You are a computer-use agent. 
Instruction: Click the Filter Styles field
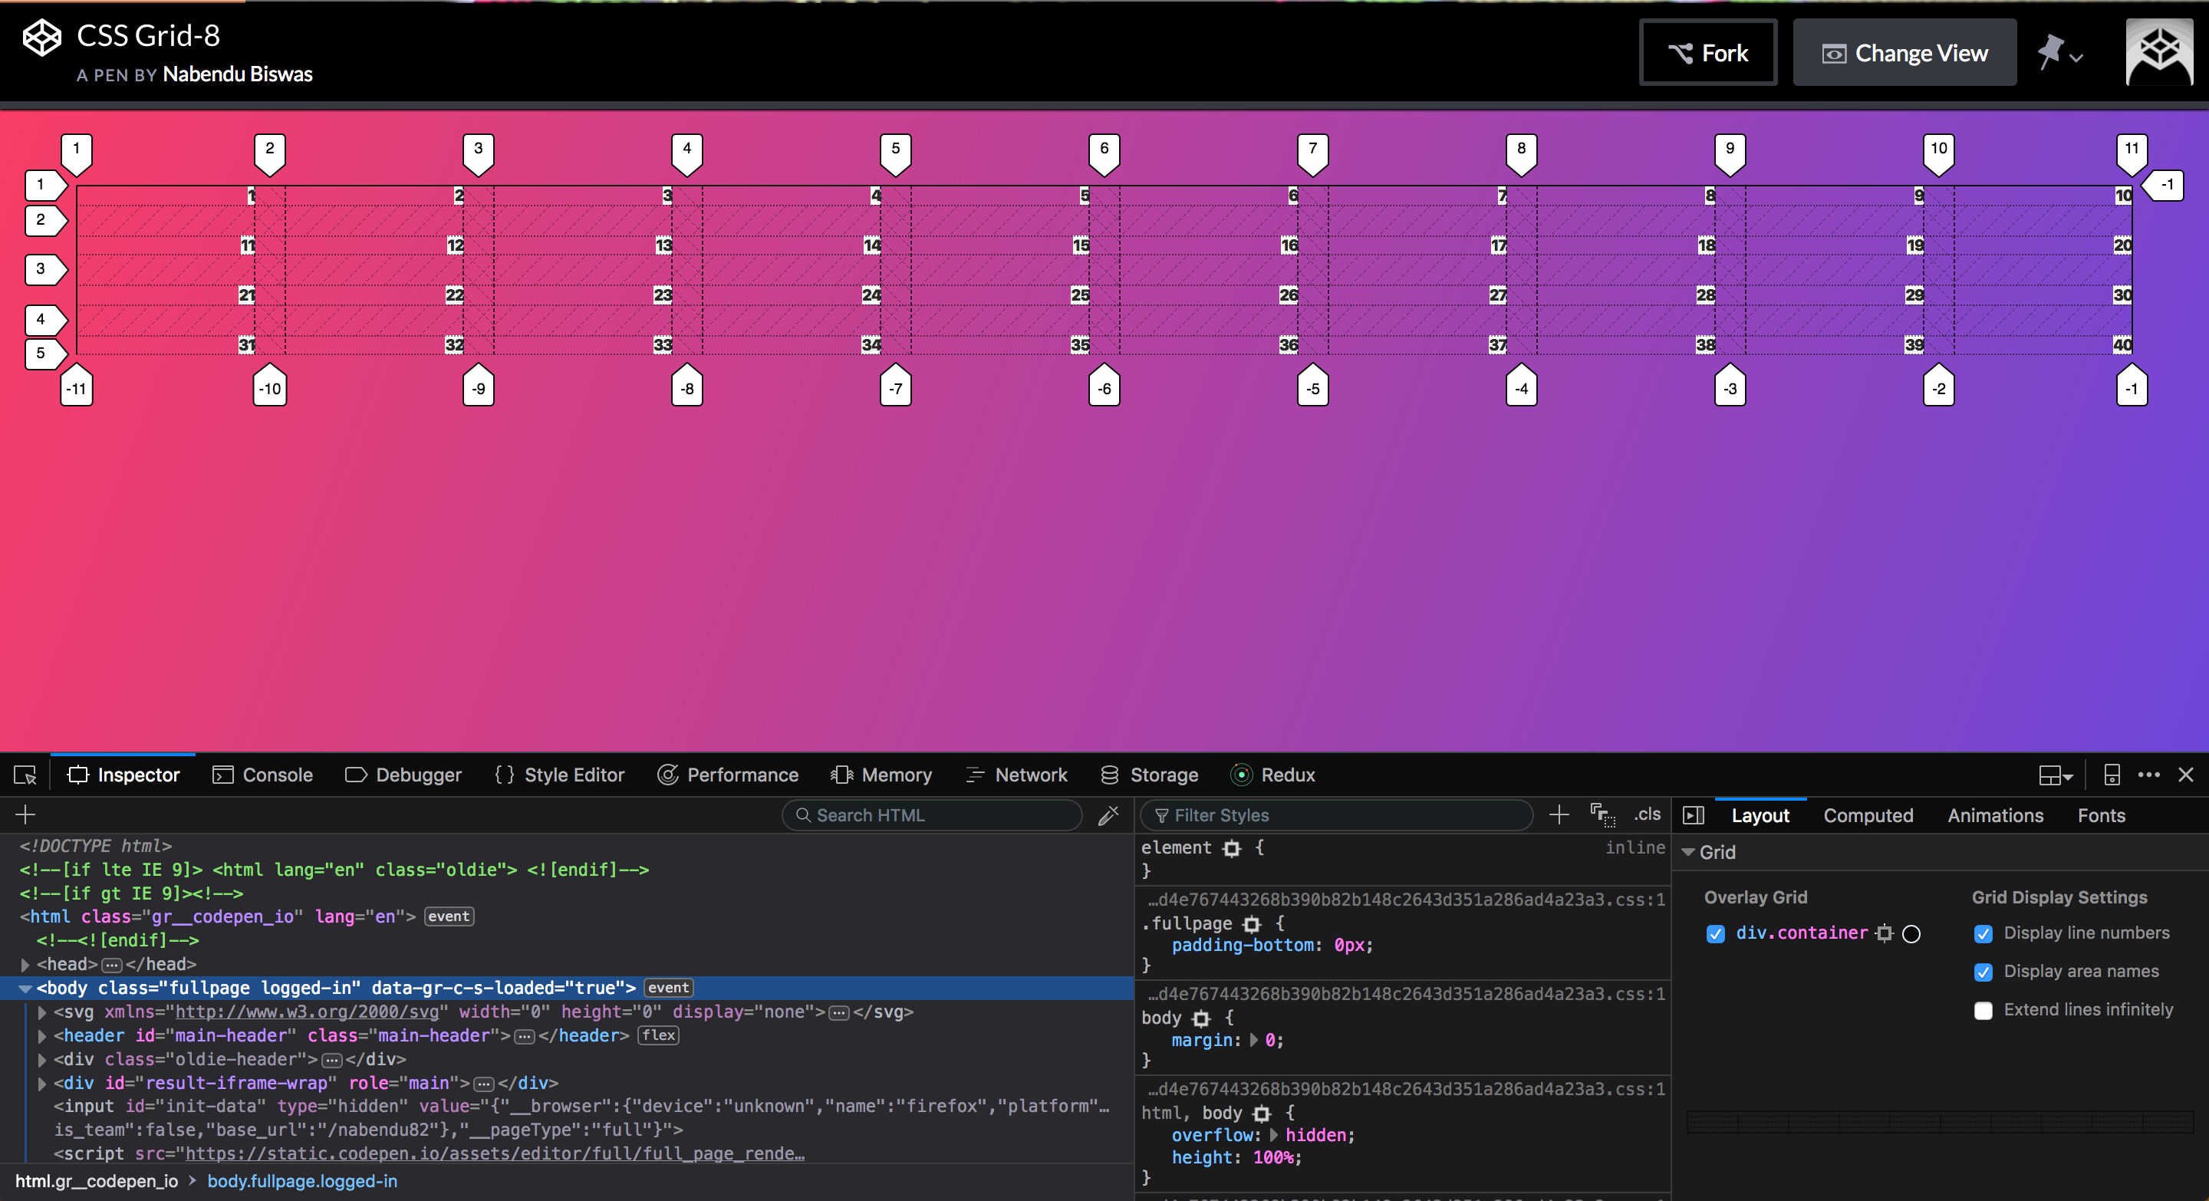(x=1337, y=815)
